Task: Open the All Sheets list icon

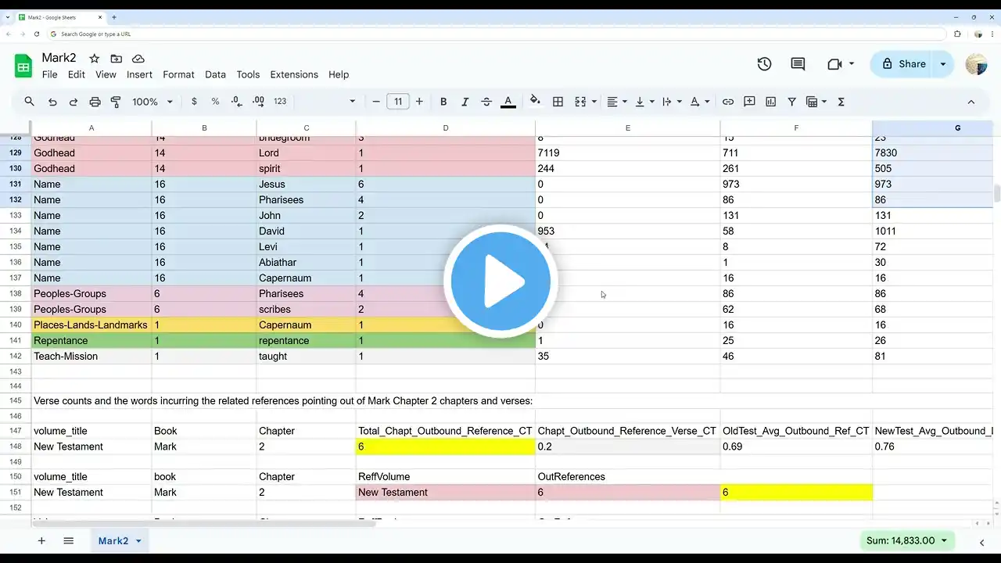Action: pos(68,541)
